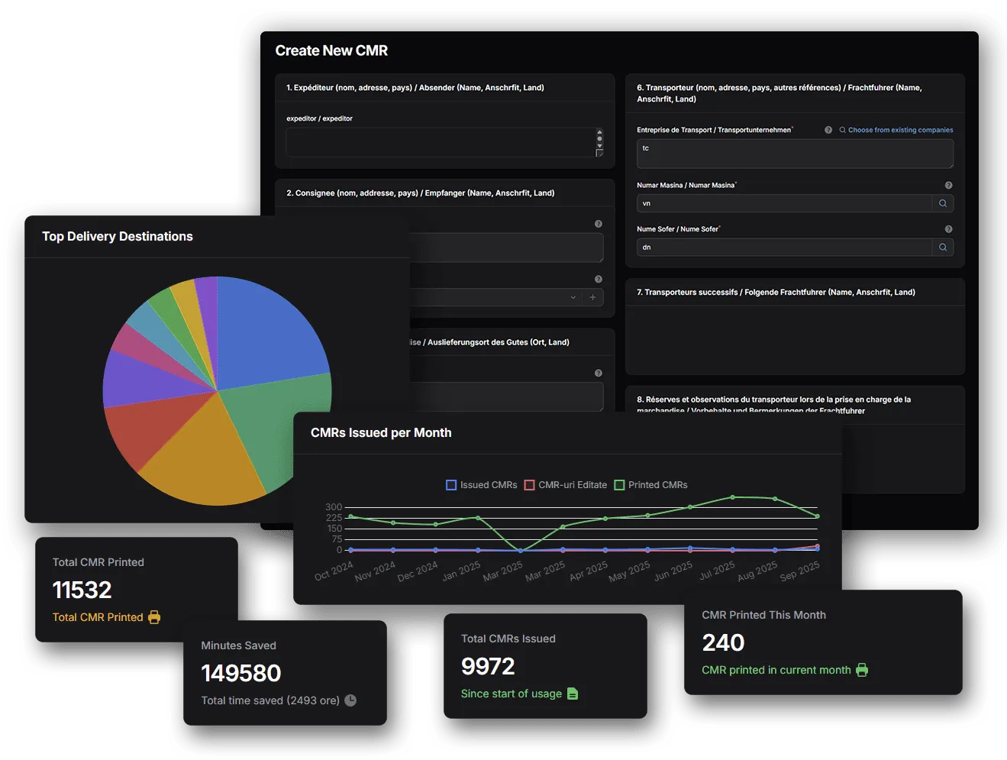Click orange printer icon under Total CMR Printed
This screenshot has width=1007, height=760.
tap(154, 617)
